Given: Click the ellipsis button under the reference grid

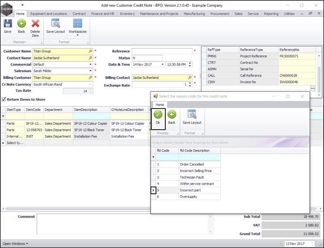Looking at the screenshot, I should coord(313,88).
